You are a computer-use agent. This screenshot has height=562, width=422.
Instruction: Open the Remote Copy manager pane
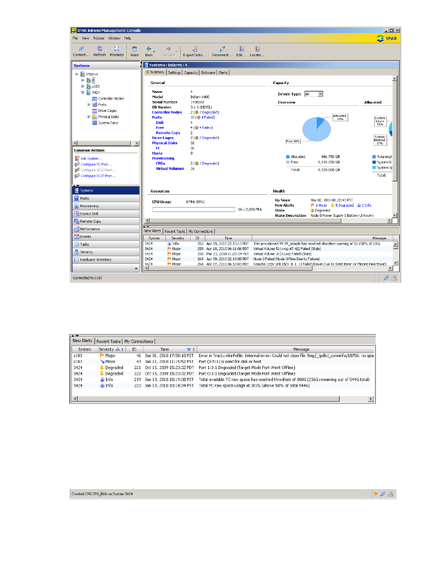106,221
